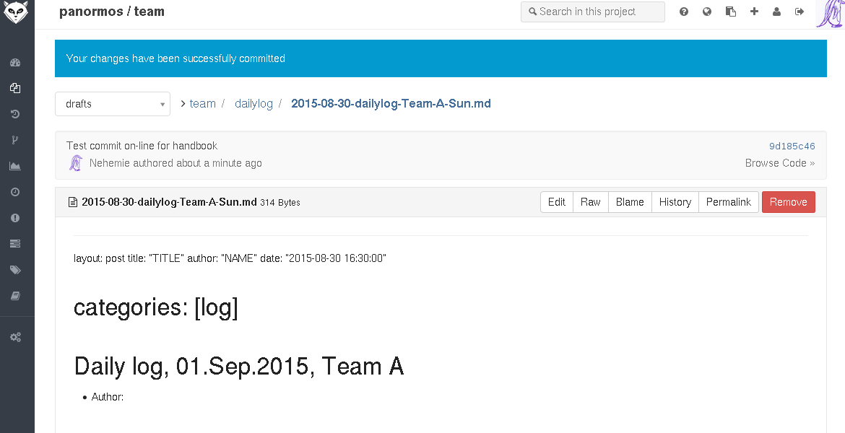Open the Graphs area-chart icon in sidebar

click(15, 166)
